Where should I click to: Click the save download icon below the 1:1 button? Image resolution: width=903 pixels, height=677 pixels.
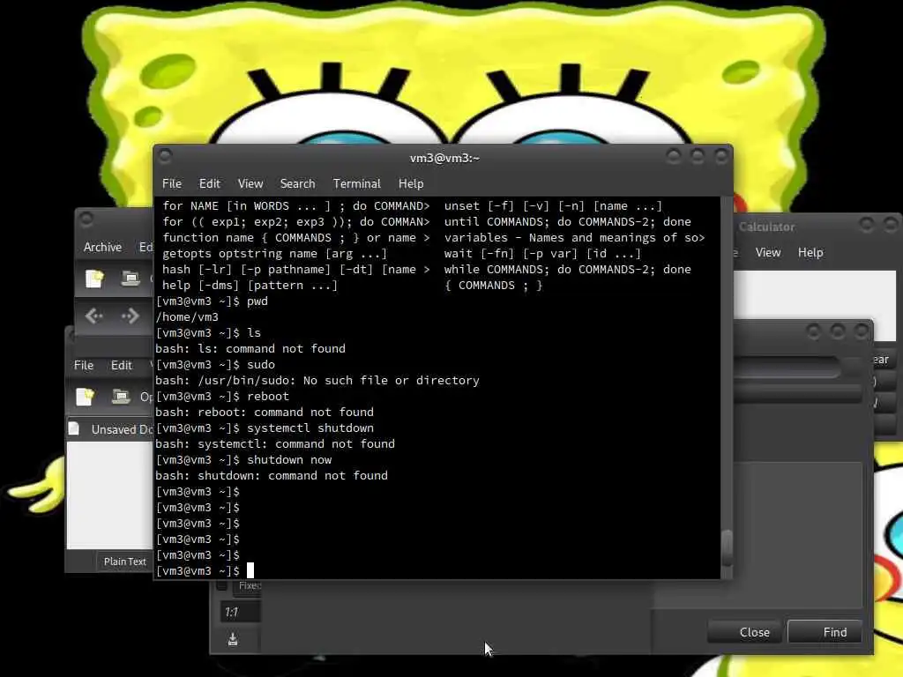(x=233, y=639)
